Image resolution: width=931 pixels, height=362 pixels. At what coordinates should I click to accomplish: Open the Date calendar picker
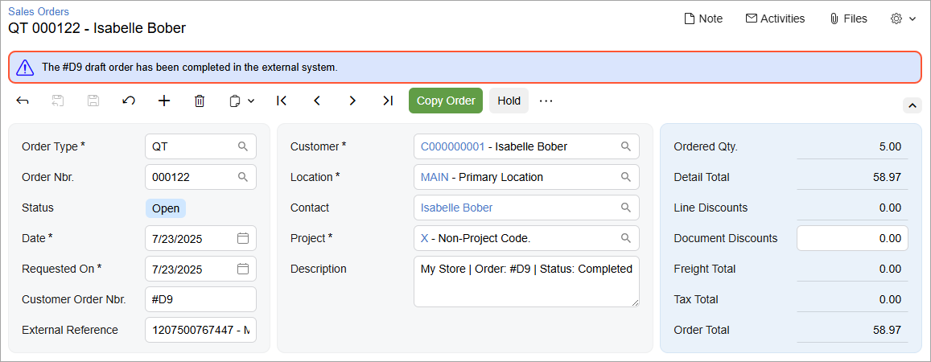pyautogui.click(x=243, y=238)
